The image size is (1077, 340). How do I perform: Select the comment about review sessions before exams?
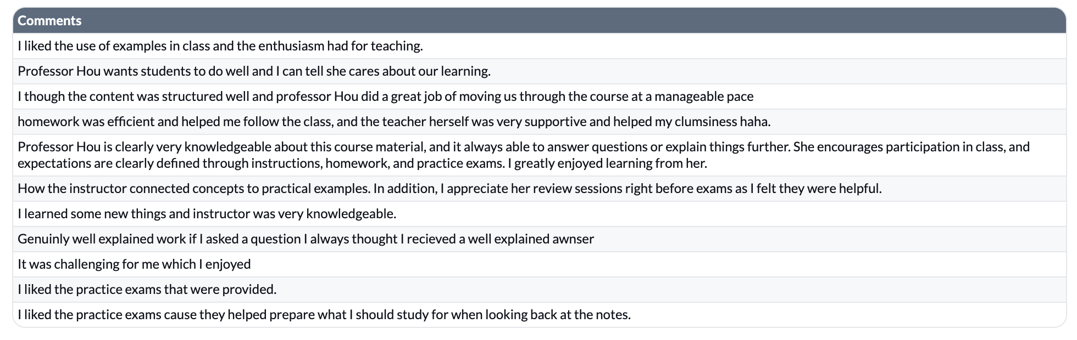(x=539, y=189)
